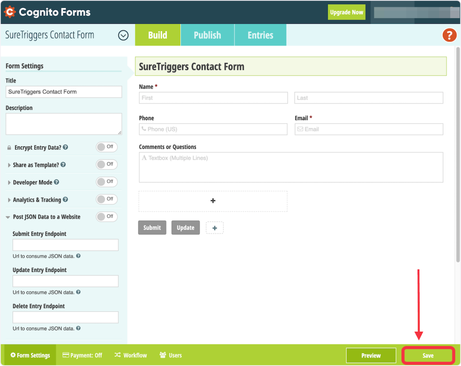Open the form name dropdown chevron

123,35
